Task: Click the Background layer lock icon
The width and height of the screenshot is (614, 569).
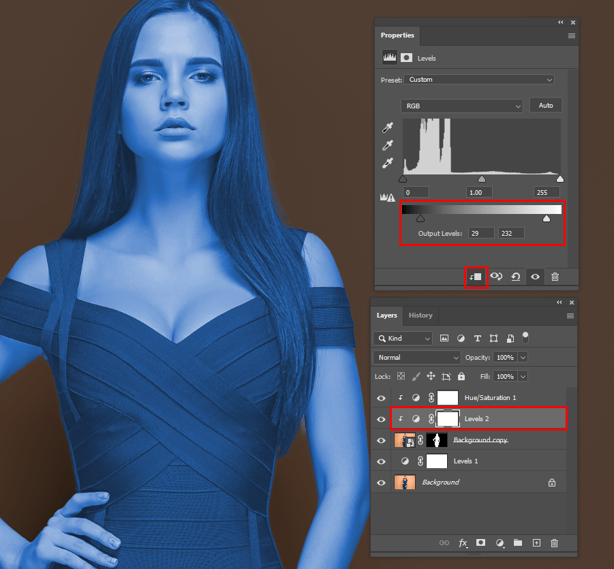Action: pos(552,482)
